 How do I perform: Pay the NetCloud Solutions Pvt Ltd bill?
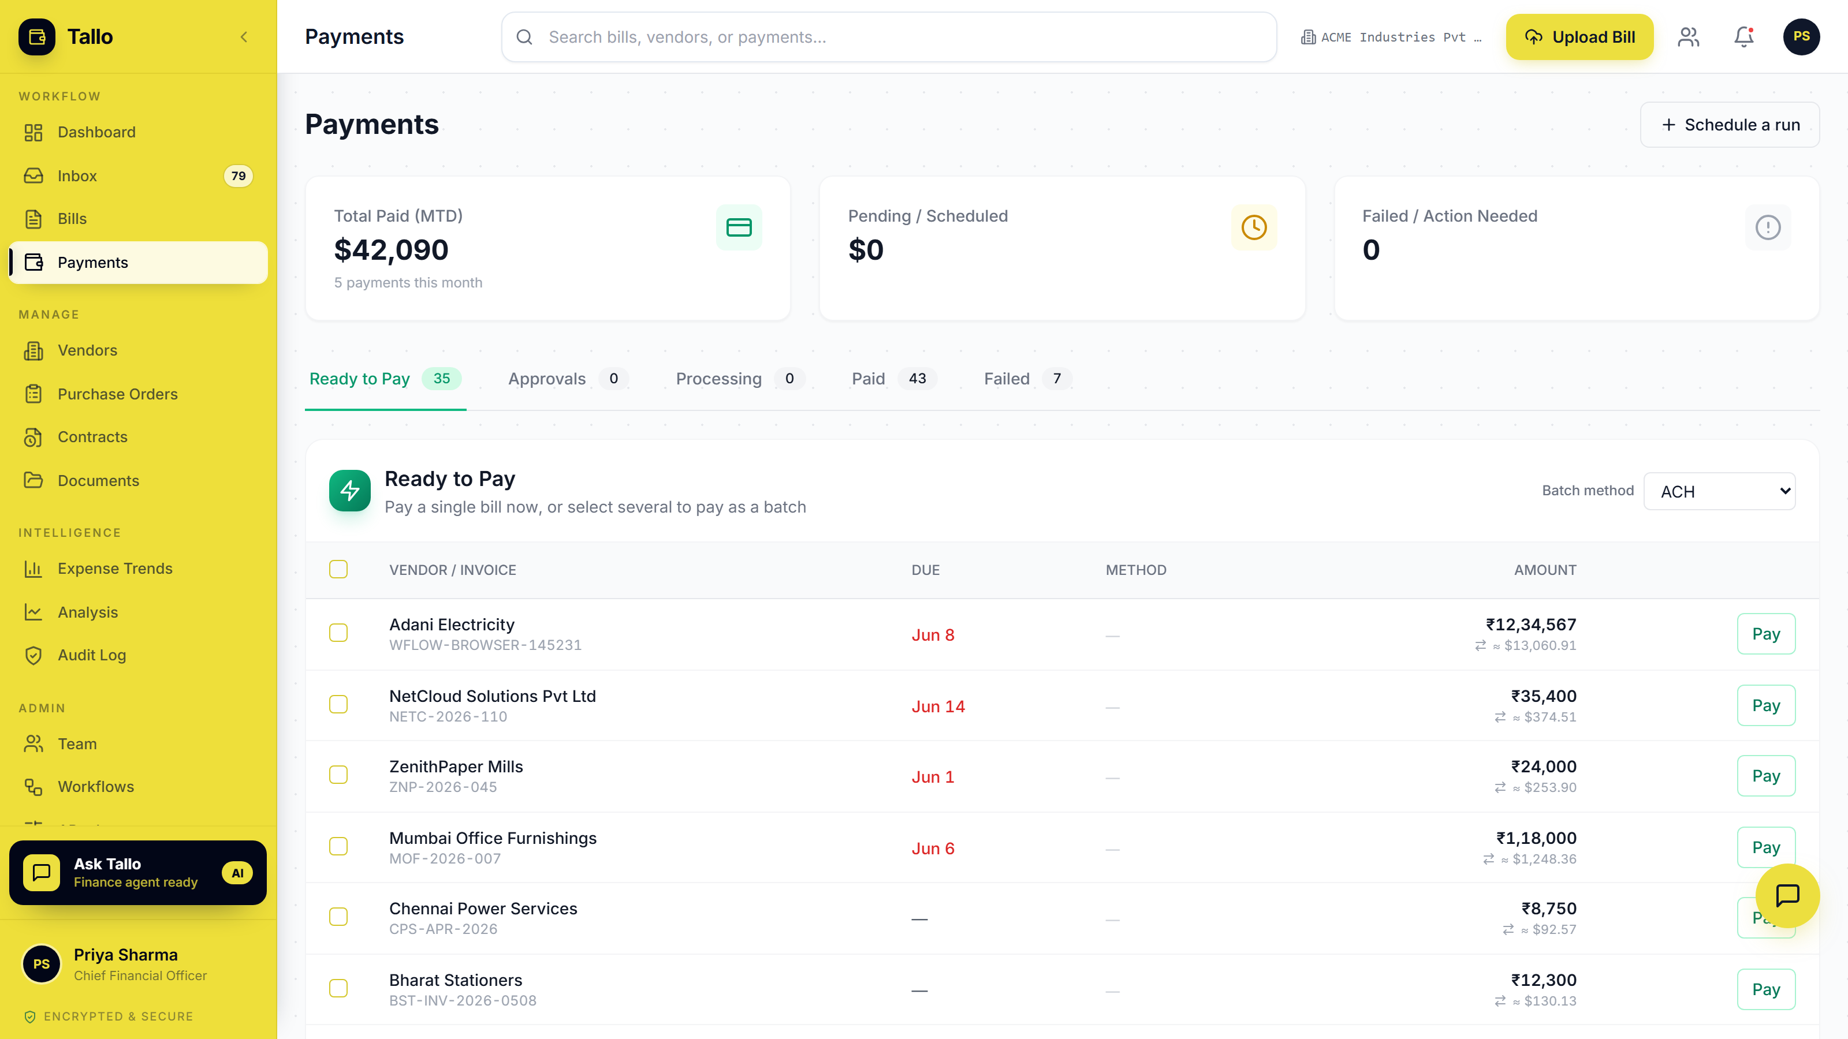pyautogui.click(x=1766, y=705)
